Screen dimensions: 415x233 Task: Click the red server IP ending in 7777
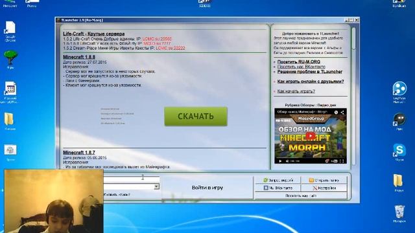[x=157, y=43]
